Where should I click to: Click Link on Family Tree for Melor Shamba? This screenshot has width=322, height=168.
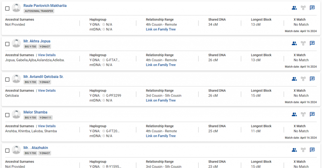161,136
